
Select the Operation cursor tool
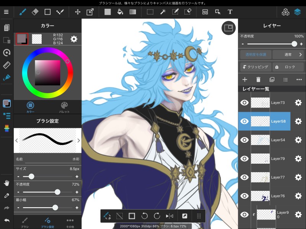[218, 12]
